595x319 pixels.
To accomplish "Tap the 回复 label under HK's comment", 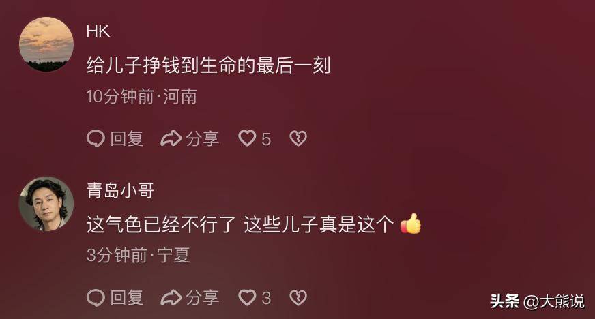I will click(127, 138).
